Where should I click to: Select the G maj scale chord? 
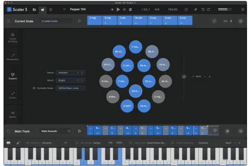154,20
